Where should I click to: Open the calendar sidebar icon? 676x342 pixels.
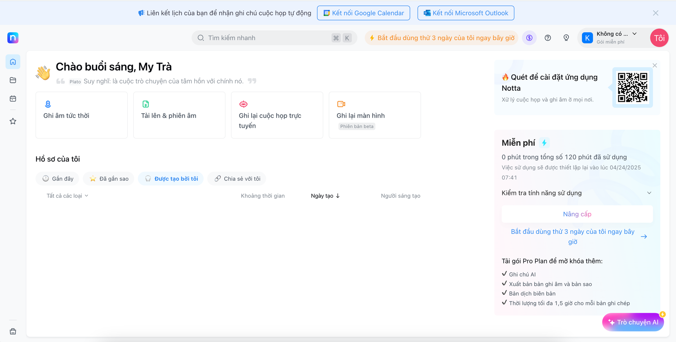click(13, 99)
